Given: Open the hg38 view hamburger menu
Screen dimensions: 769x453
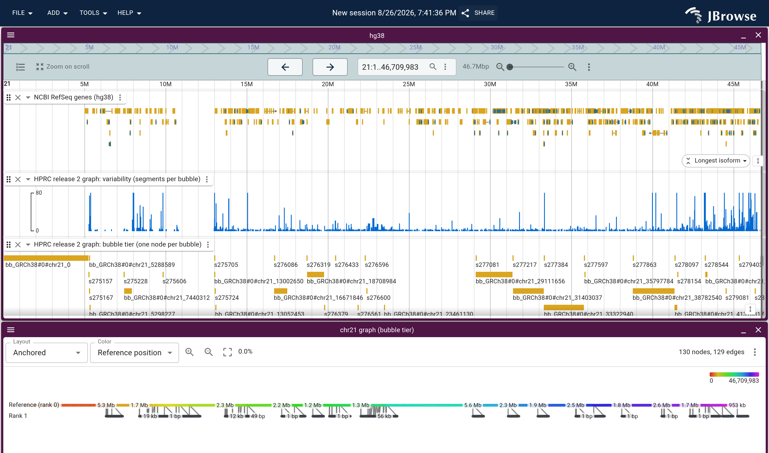Looking at the screenshot, I should point(11,35).
